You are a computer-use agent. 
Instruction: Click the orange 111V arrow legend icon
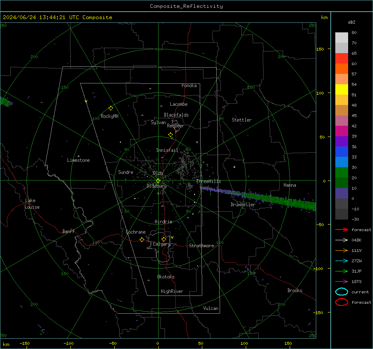point(342,250)
